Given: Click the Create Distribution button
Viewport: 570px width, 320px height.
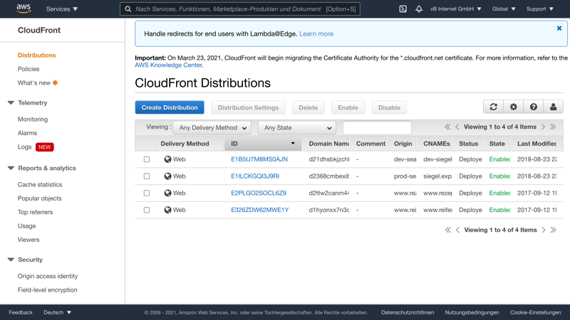Looking at the screenshot, I should [x=170, y=107].
